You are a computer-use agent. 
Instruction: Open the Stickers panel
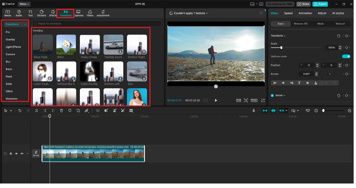[x=41, y=13]
